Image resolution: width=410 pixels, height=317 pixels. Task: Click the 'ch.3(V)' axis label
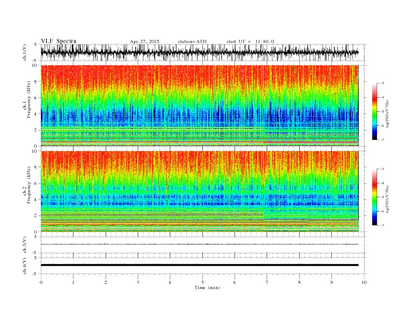coord(24,244)
